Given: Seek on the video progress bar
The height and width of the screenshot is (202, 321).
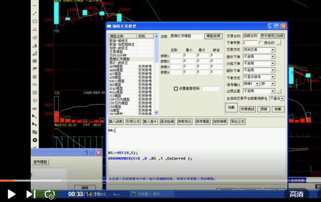Looking at the screenshot, I should click(146, 181).
